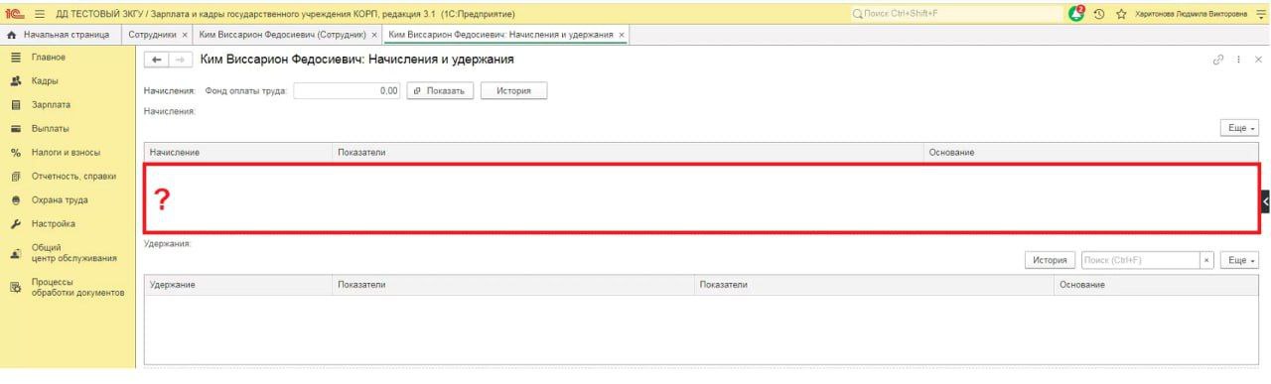Open form's three-dot options menu
This screenshot has height=384, width=1271.
click(x=1238, y=61)
